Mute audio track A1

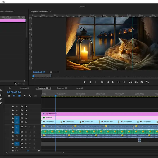click(x=26, y=127)
